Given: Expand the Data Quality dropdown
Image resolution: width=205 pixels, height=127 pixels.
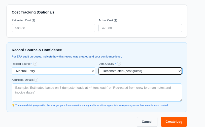Looking at the screenshot, I should point(140,71).
